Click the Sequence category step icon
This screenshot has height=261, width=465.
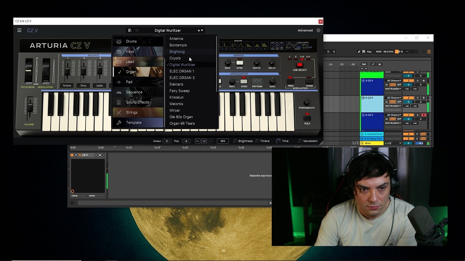tap(119, 92)
